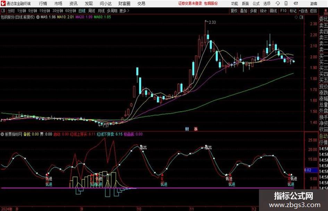Toggle the left panel icon beside 分时

pyautogui.click(x=3, y=11)
